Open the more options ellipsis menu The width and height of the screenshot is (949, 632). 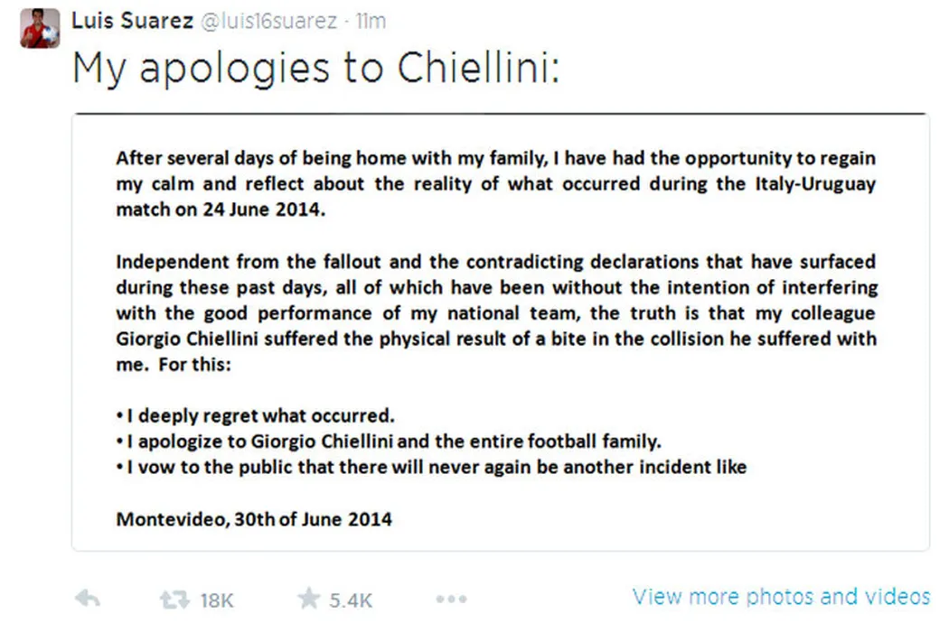point(450,599)
